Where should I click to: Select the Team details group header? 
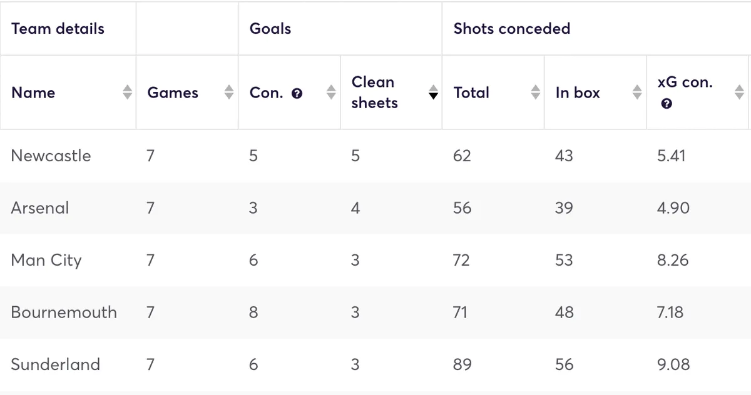pyautogui.click(x=58, y=29)
